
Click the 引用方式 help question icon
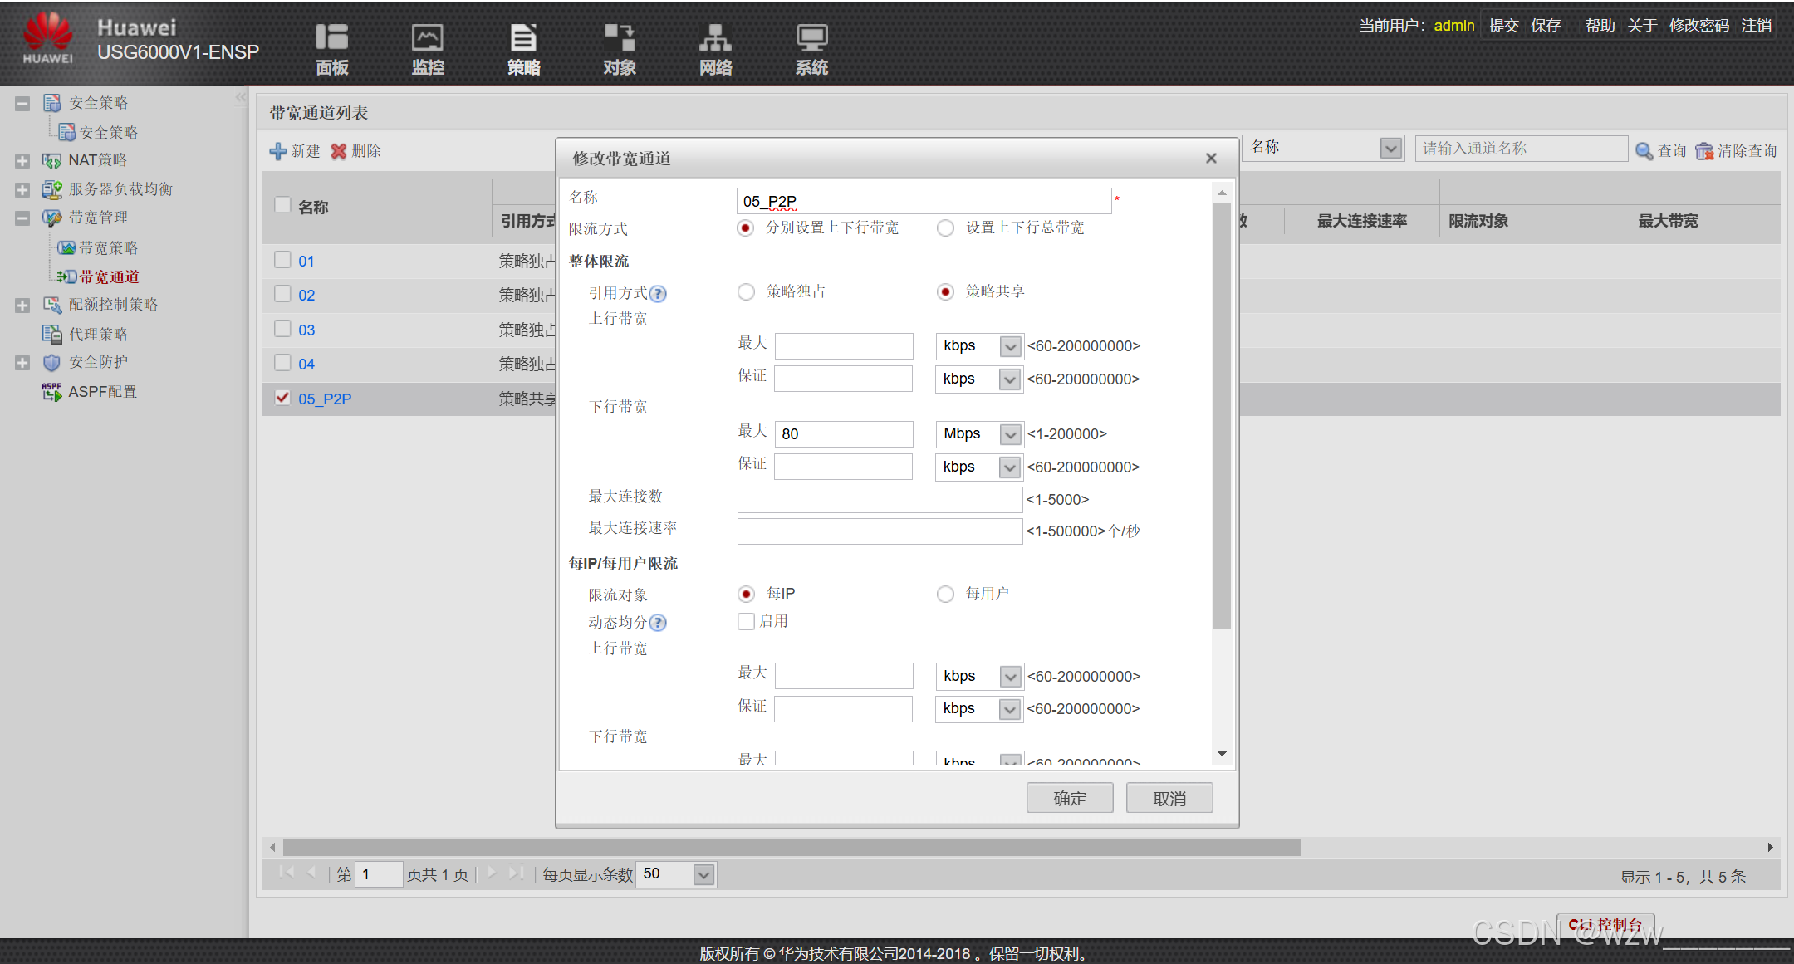(658, 294)
